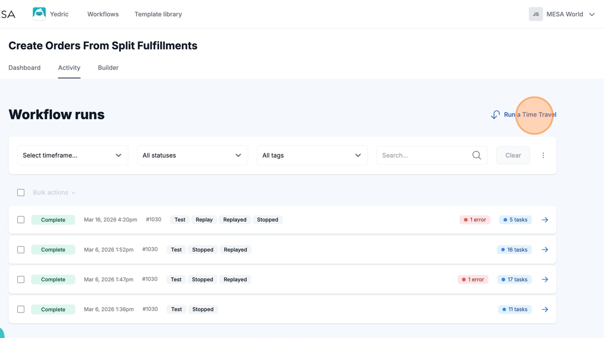604x338 pixels.
Task: Select the Mar 6, 2026 1:36pm run checkbox
Action: pos(21,309)
